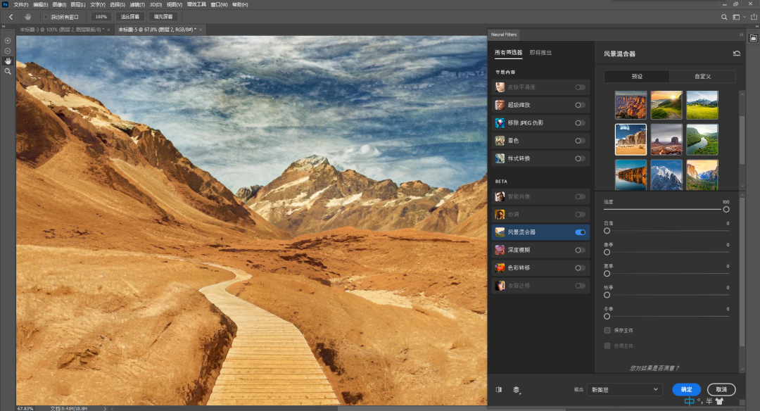Check the 保存主体 checkbox
760x411 pixels.
click(607, 330)
